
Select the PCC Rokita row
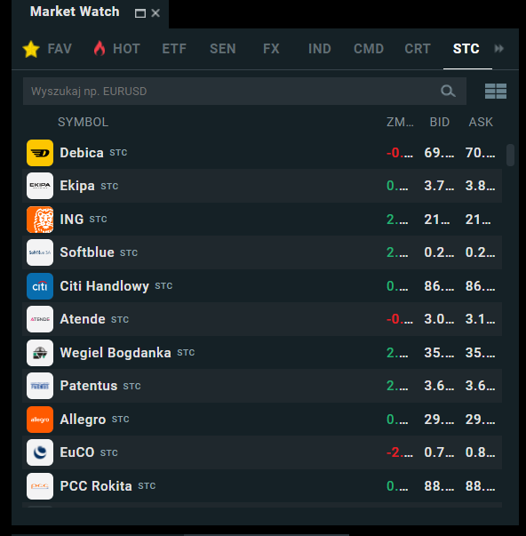(262, 486)
